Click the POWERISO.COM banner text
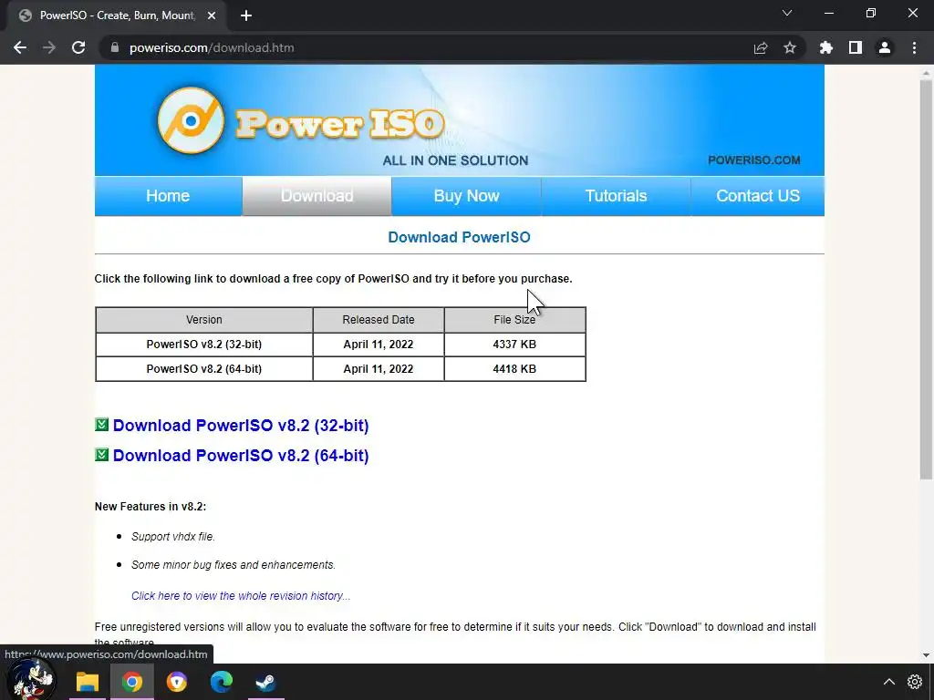 tap(754, 160)
